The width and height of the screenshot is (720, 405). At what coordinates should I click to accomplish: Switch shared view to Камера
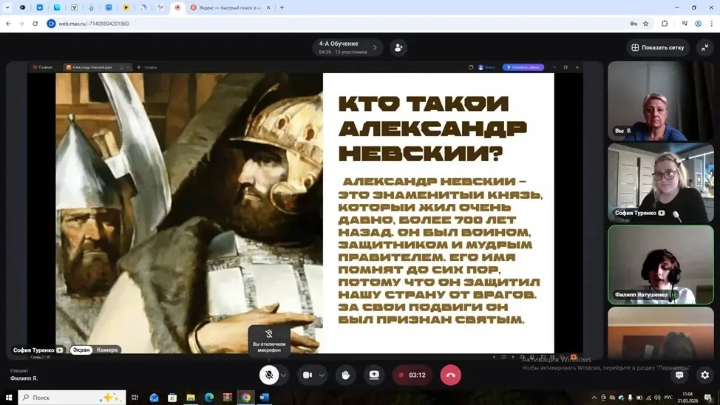tap(107, 350)
